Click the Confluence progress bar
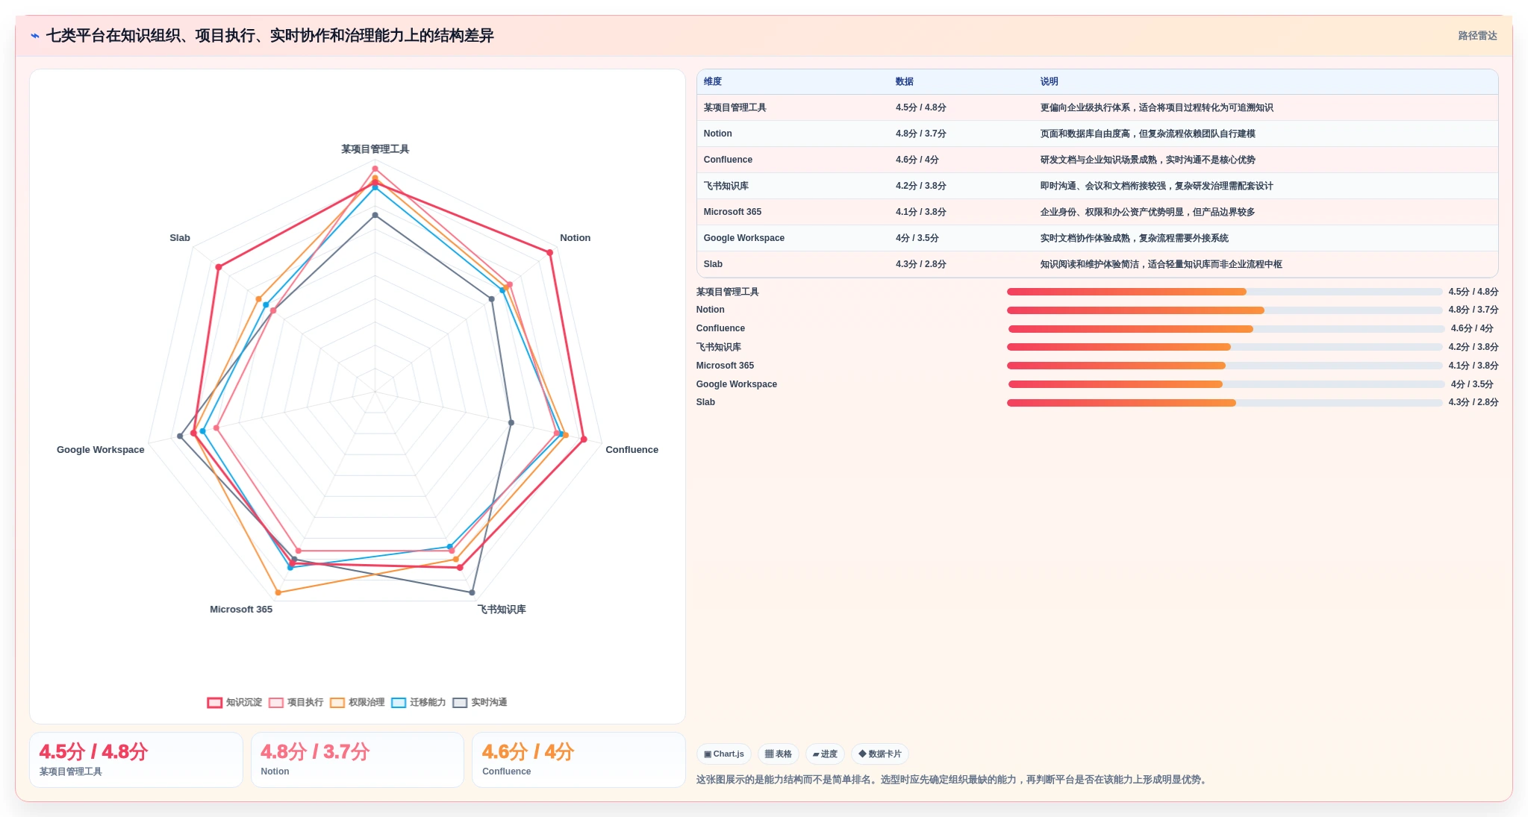The height and width of the screenshot is (817, 1528). point(1226,329)
